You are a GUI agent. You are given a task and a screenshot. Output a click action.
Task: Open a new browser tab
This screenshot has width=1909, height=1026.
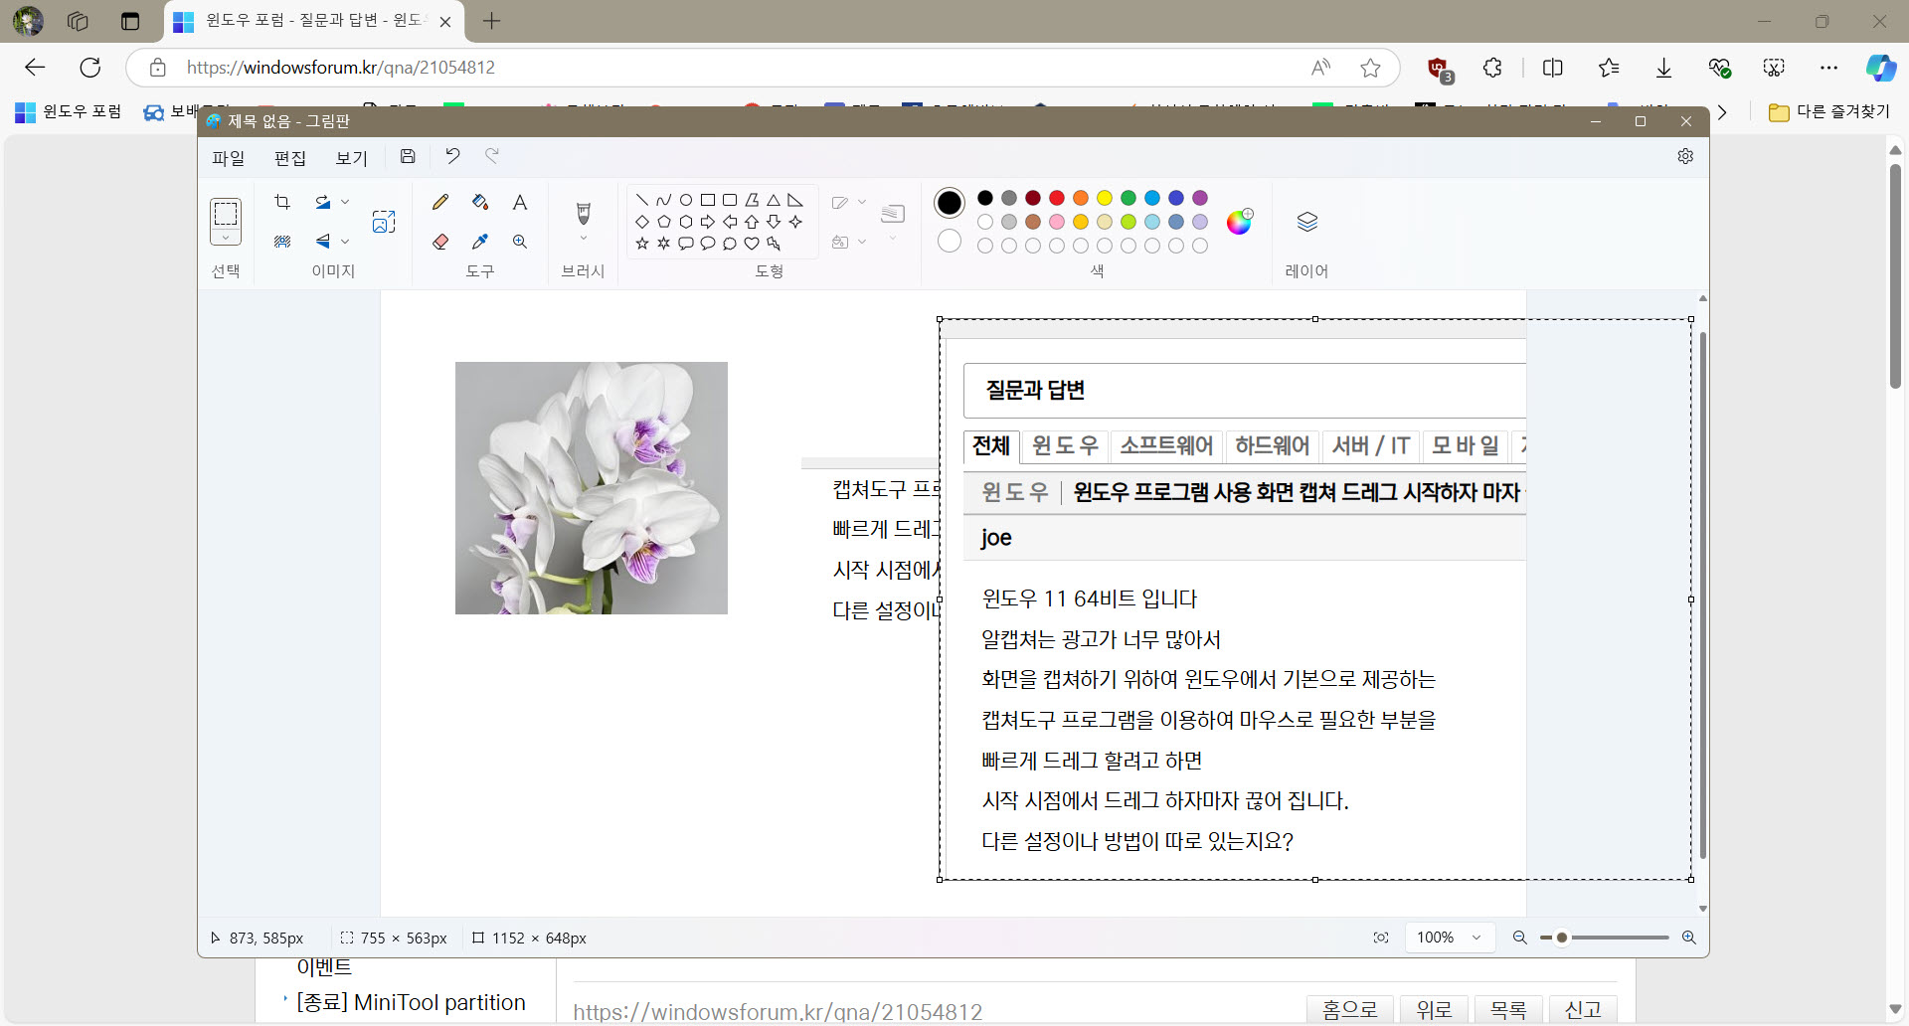pyautogui.click(x=491, y=21)
